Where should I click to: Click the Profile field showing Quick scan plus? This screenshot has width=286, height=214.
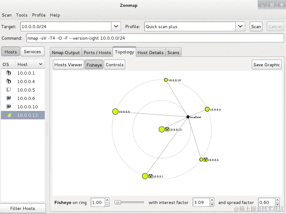click(x=190, y=27)
